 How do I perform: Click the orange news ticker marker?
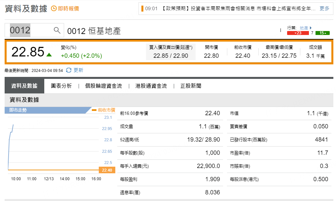(142, 9)
